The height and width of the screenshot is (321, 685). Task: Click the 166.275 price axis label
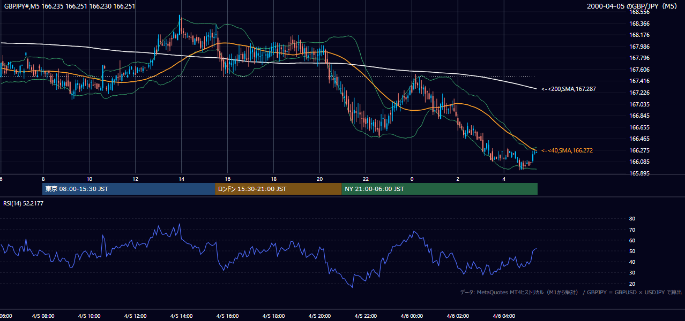click(639, 151)
